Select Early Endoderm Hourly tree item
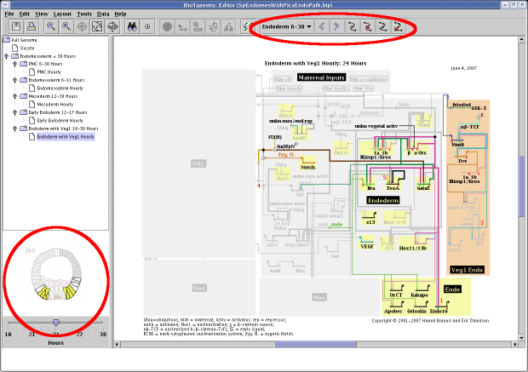This screenshot has width=528, height=372. (60, 121)
